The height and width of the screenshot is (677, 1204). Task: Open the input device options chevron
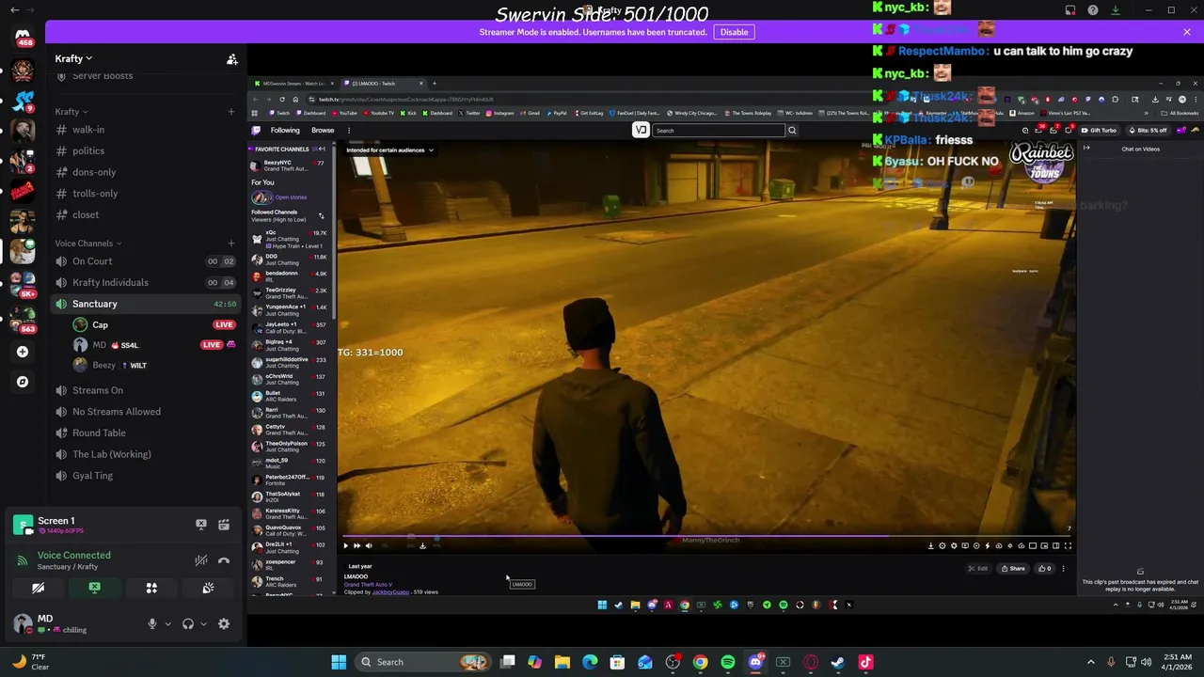(x=167, y=623)
